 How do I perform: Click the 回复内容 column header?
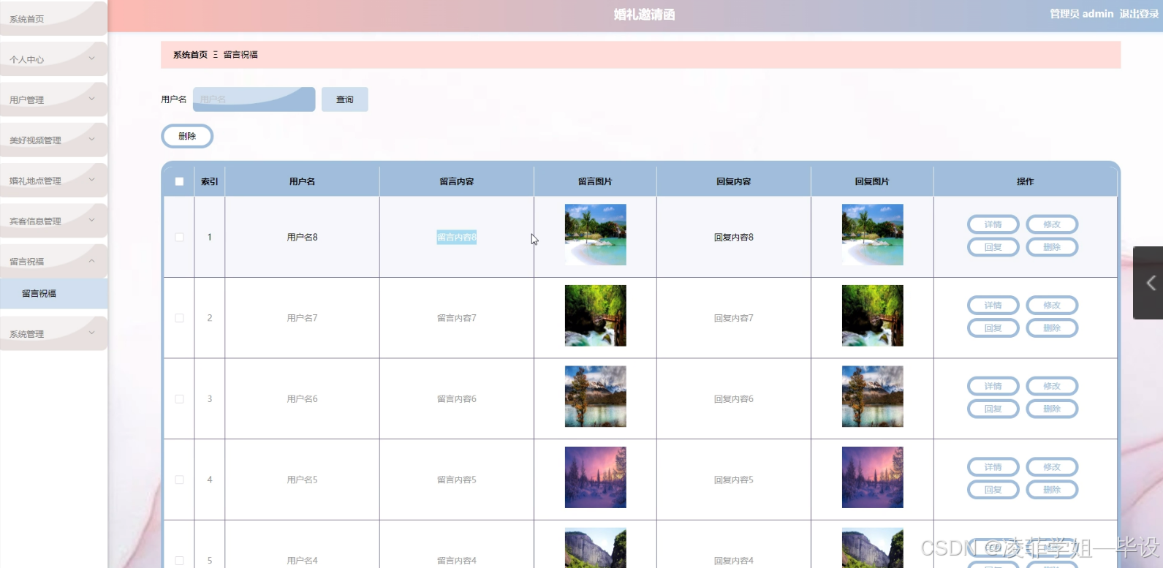[x=734, y=181]
